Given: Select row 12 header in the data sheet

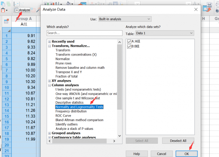Looking at the screenshot, I should [x=6, y=99].
